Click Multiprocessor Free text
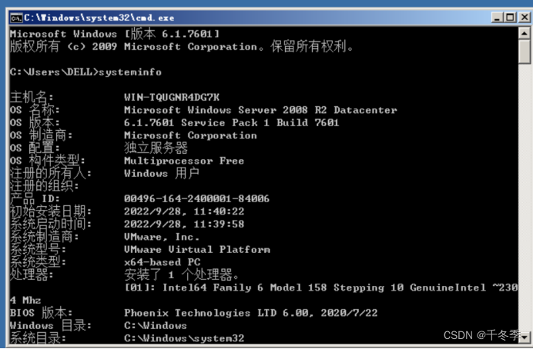Image resolution: width=533 pixels, height=349 pixels. [184, 161]
